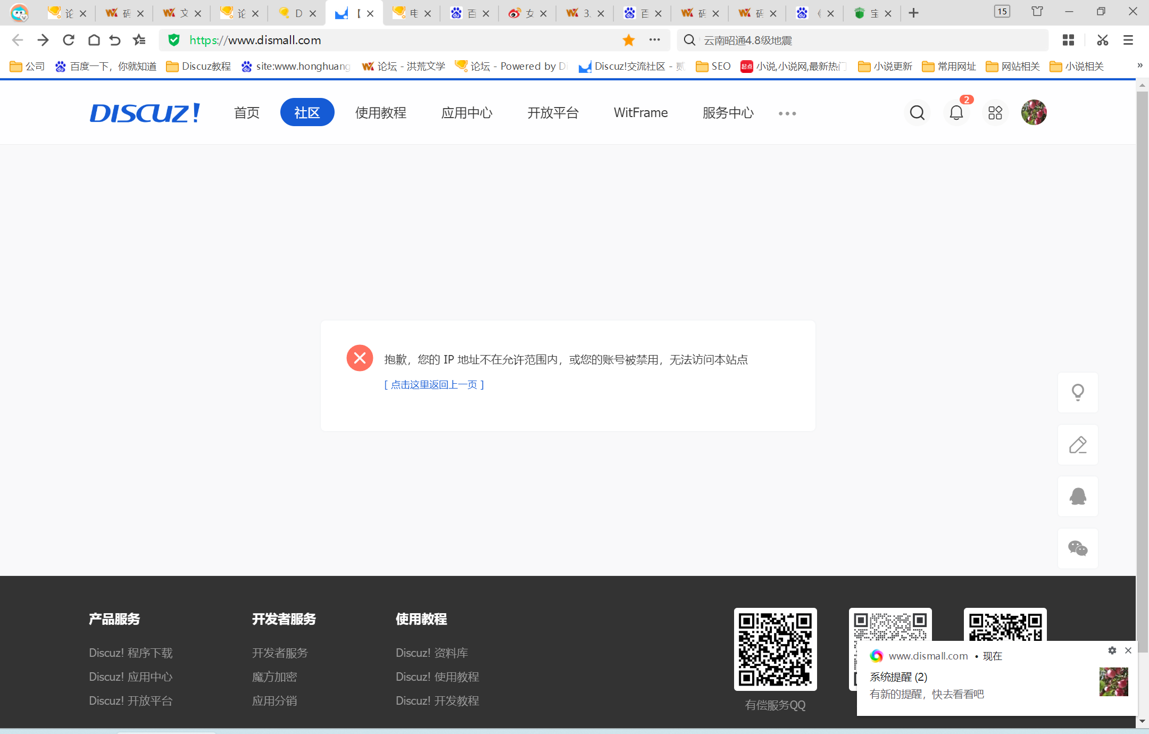The height and width of the screenshot is (734, 1149).
Task: Bookmark page with orange star icon
Action: (628, 40)
